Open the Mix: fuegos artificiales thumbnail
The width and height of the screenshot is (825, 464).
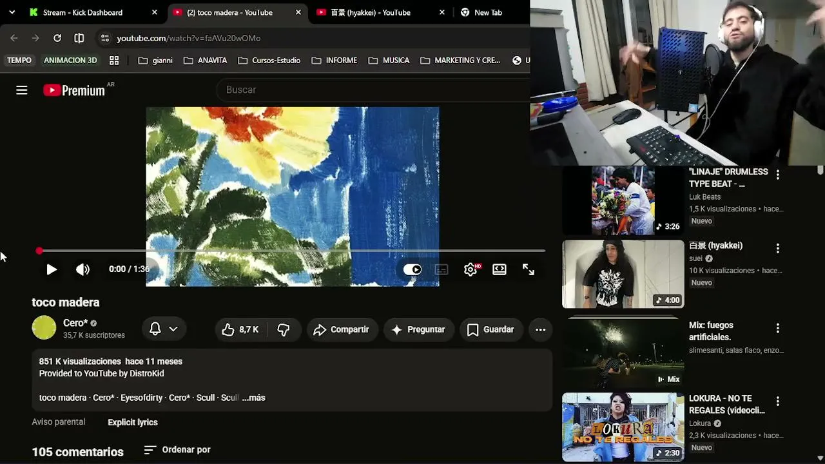(623, 351)
